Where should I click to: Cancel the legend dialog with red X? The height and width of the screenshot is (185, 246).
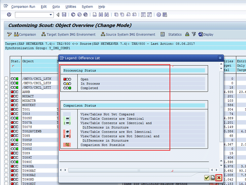[x=219, y=178]
